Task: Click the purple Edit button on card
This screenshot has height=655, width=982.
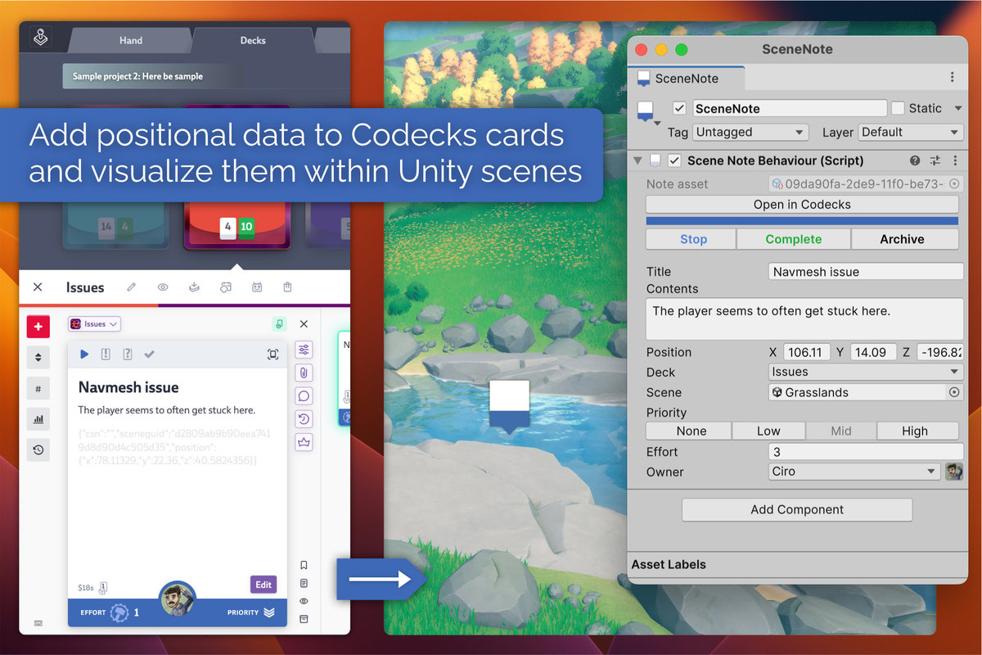Action: click(x=264, y=585)
